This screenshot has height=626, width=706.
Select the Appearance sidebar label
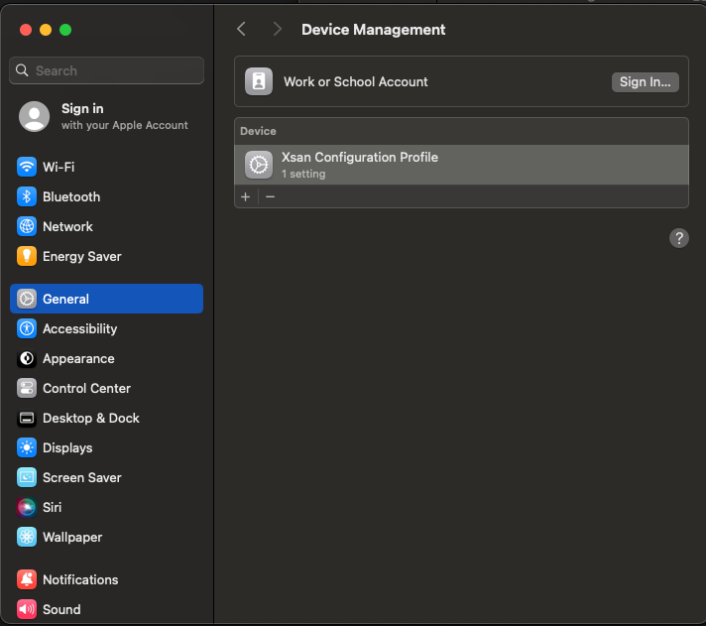[78, 358]
